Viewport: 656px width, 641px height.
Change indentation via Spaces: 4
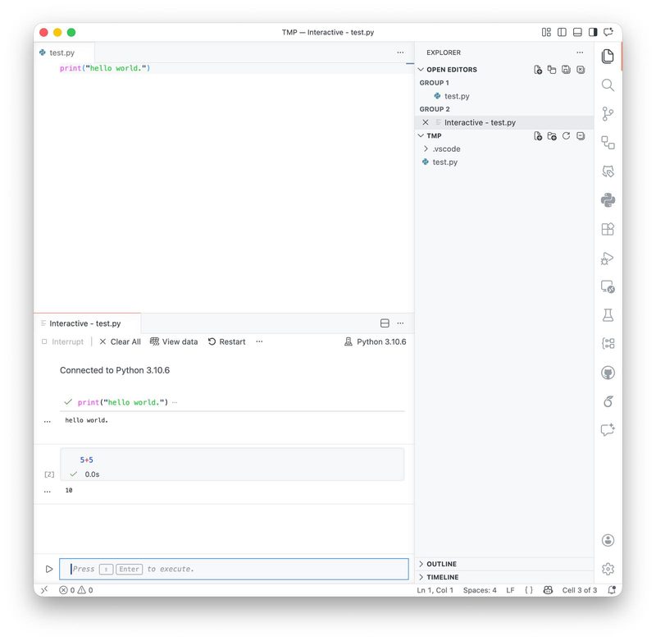480,590
